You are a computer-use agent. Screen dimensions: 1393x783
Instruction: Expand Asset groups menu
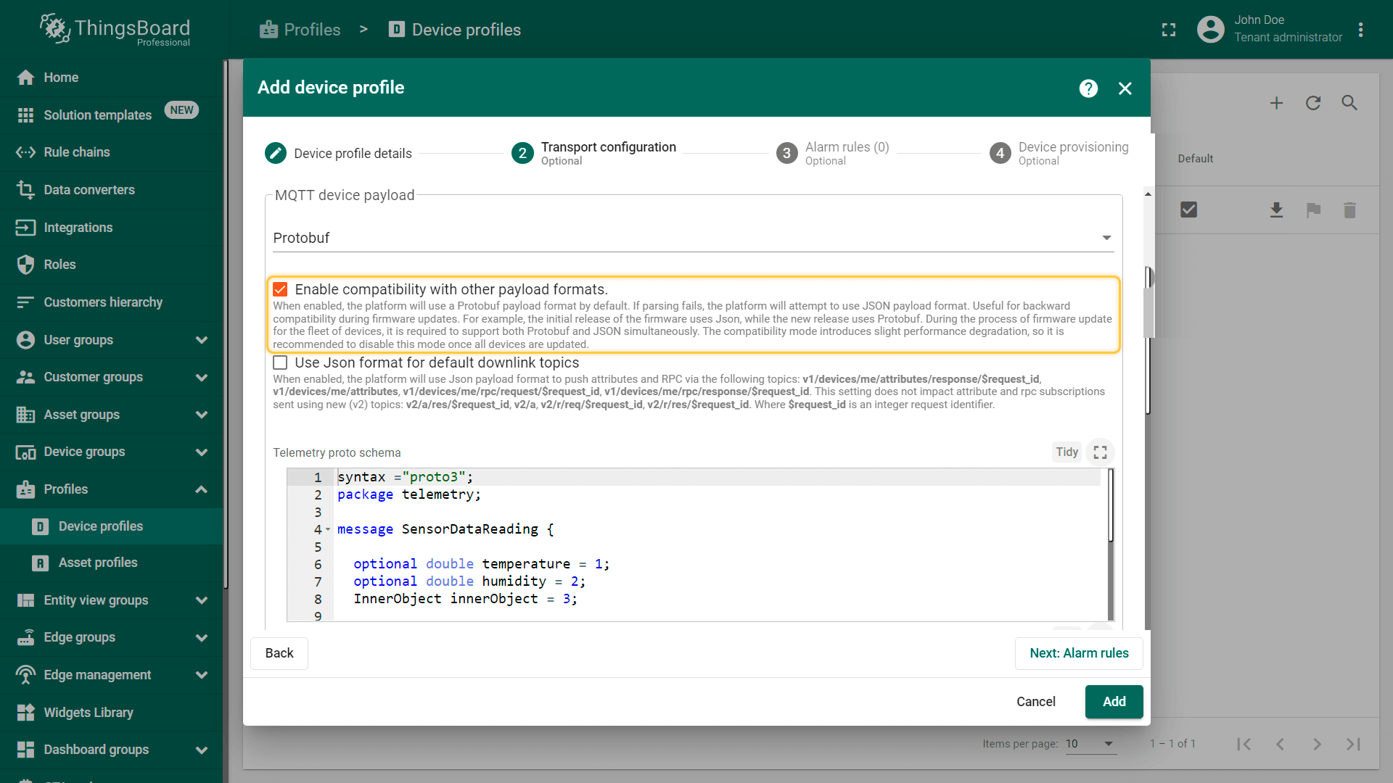202,415
